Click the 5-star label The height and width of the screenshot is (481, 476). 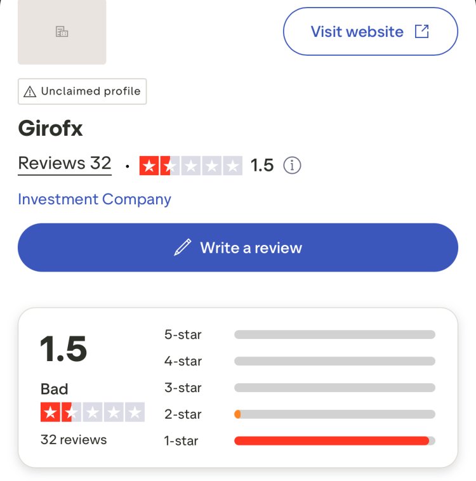pos(183,334)
